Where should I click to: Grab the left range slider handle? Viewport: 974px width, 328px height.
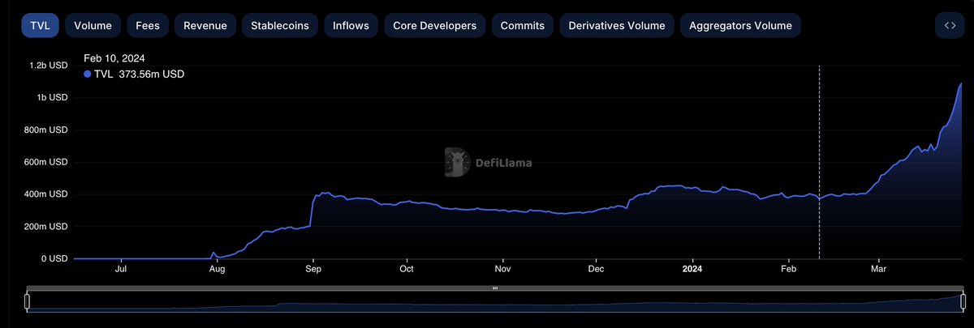click(x=27, y=302)
